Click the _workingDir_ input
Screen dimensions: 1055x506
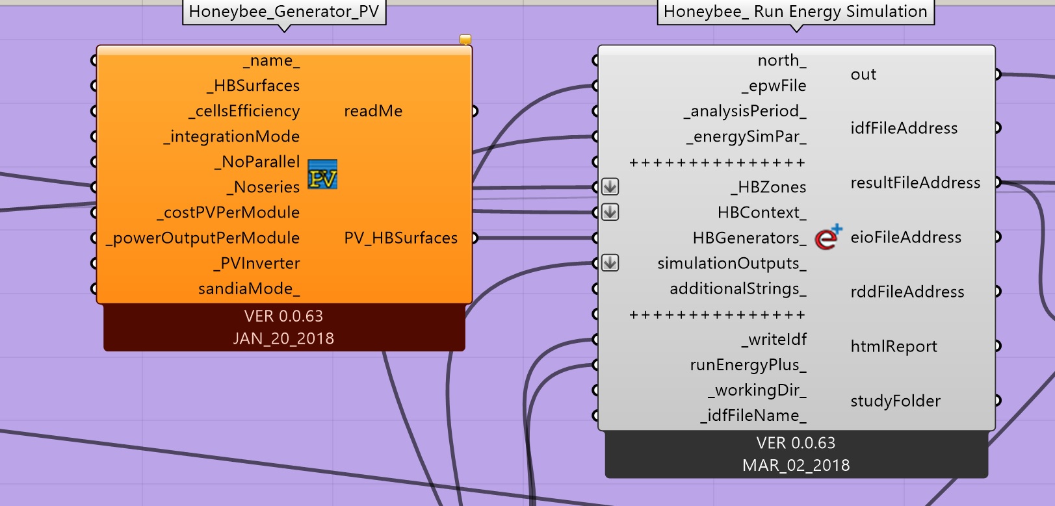[757, 390]
